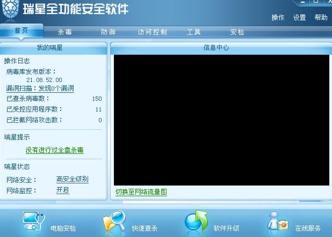Image resolution: width=332 pixels, height=237 pixels.
Task: Click the 瑞星状态 section heading
Action: coord(17,167)
